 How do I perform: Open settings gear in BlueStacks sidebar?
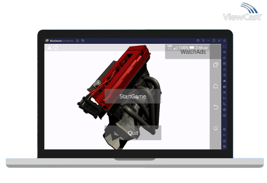(x=224, y=129)
